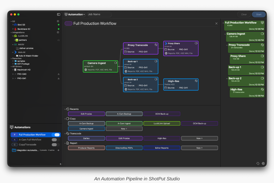Open job history clock icon
The image size is (274, 183).
[x=258, y=163]
